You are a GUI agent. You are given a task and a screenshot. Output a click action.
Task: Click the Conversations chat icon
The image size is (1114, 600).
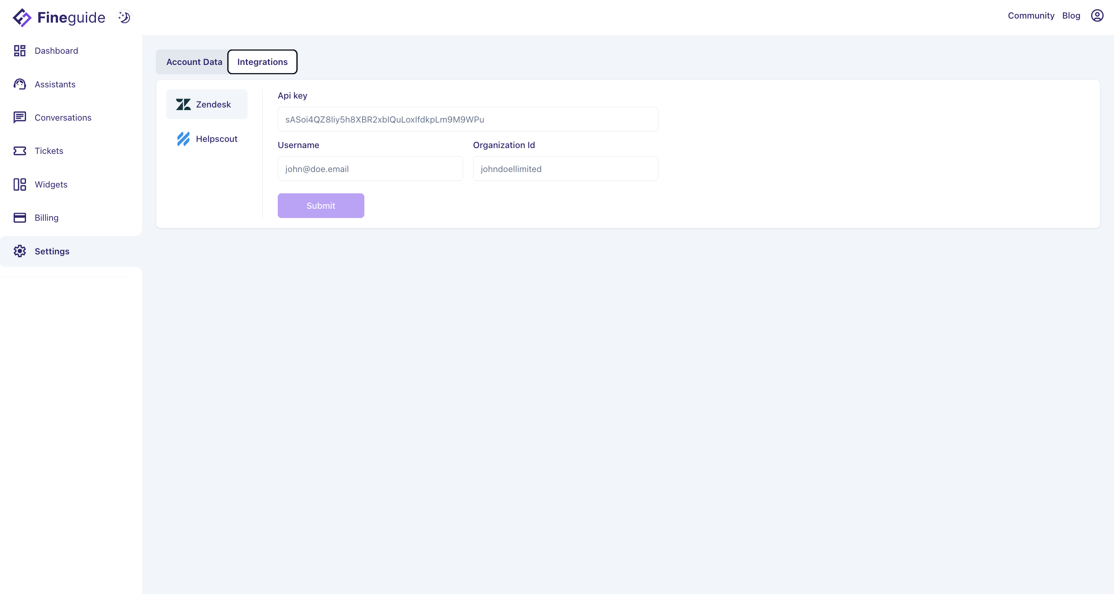coord(19,118)
